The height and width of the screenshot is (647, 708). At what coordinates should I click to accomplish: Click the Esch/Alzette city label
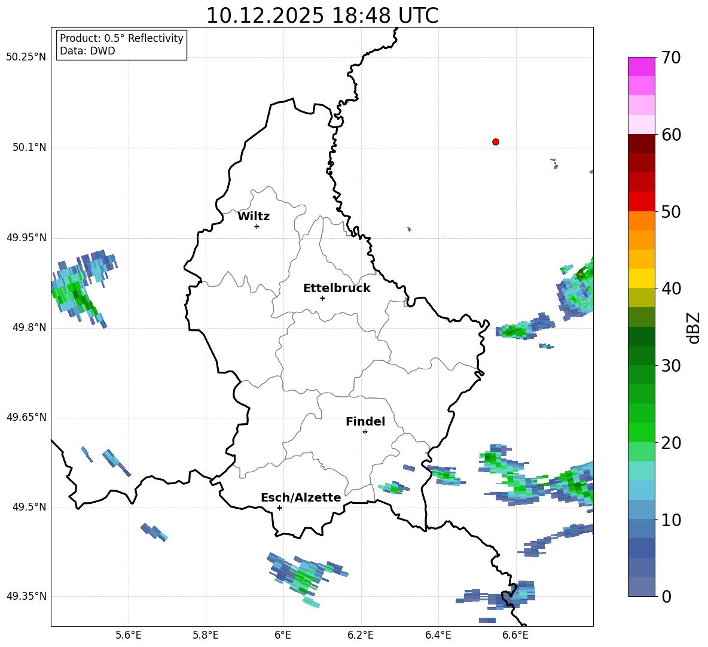(301, 498)
